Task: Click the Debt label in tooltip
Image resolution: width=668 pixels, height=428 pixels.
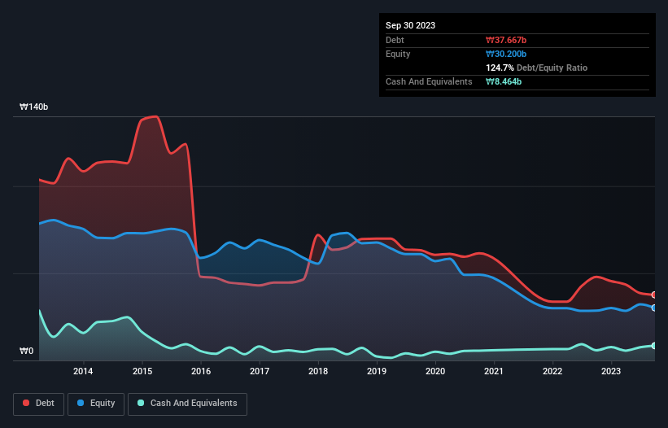Action: (x=395, y=40)
